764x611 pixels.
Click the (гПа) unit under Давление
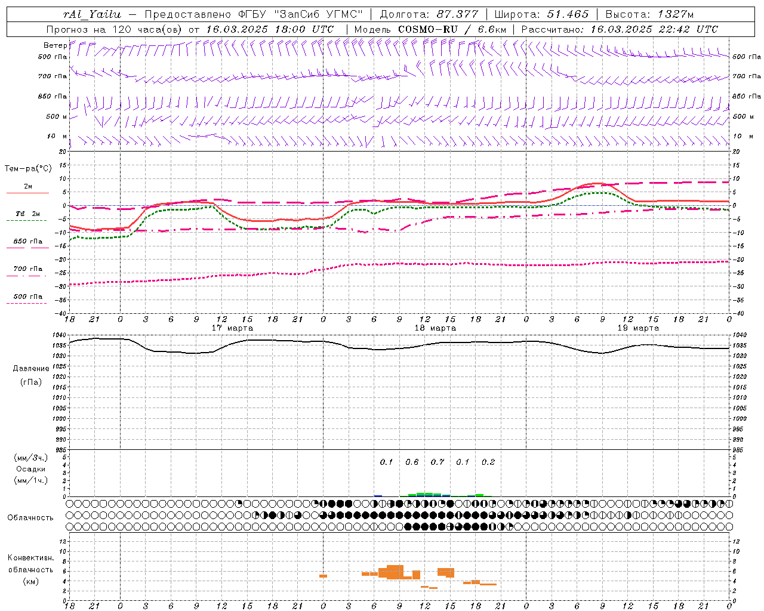click(31, 382)
